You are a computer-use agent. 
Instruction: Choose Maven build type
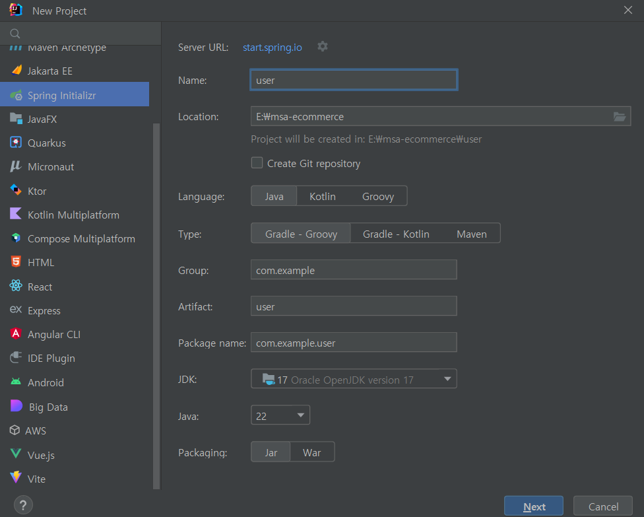[472, 234]
